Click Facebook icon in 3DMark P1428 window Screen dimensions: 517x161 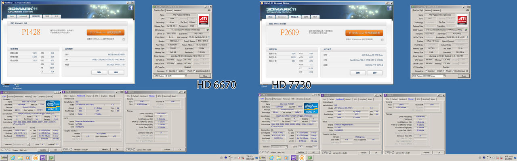[x=130, y=8]
